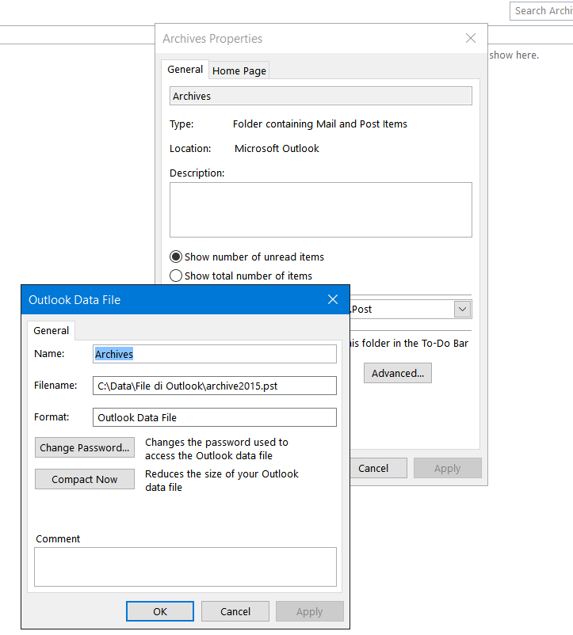Select Show total number of items
573x635 pixels.
click(176, 276)
